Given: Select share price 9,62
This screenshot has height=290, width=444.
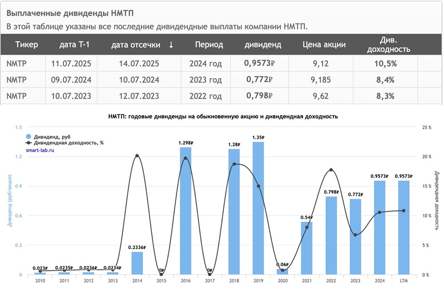Looking at the screenshot, I should click(x=321, y=96).
